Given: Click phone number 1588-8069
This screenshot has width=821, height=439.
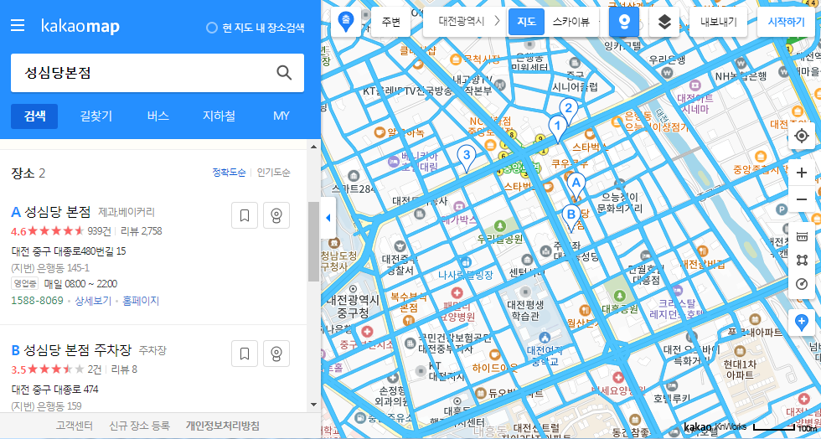Looking at the screenshot, I should (x=37, y=301).
